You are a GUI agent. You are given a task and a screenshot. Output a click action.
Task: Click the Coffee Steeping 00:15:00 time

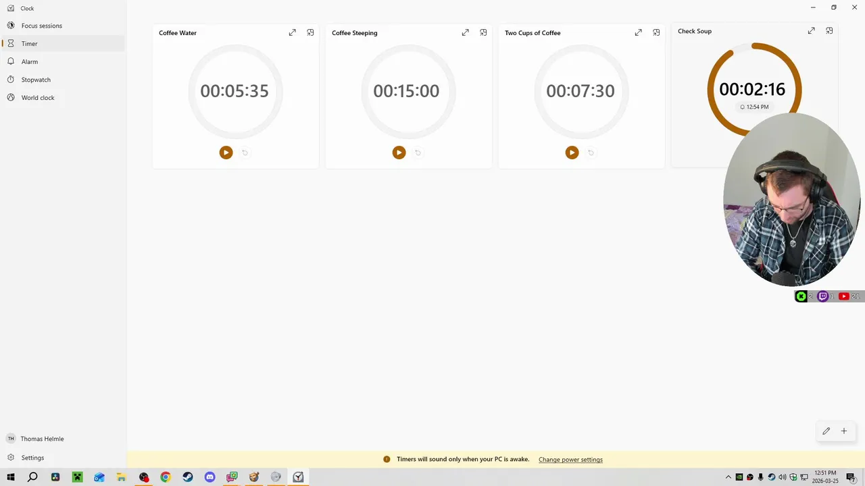click(x=406, y=91)
